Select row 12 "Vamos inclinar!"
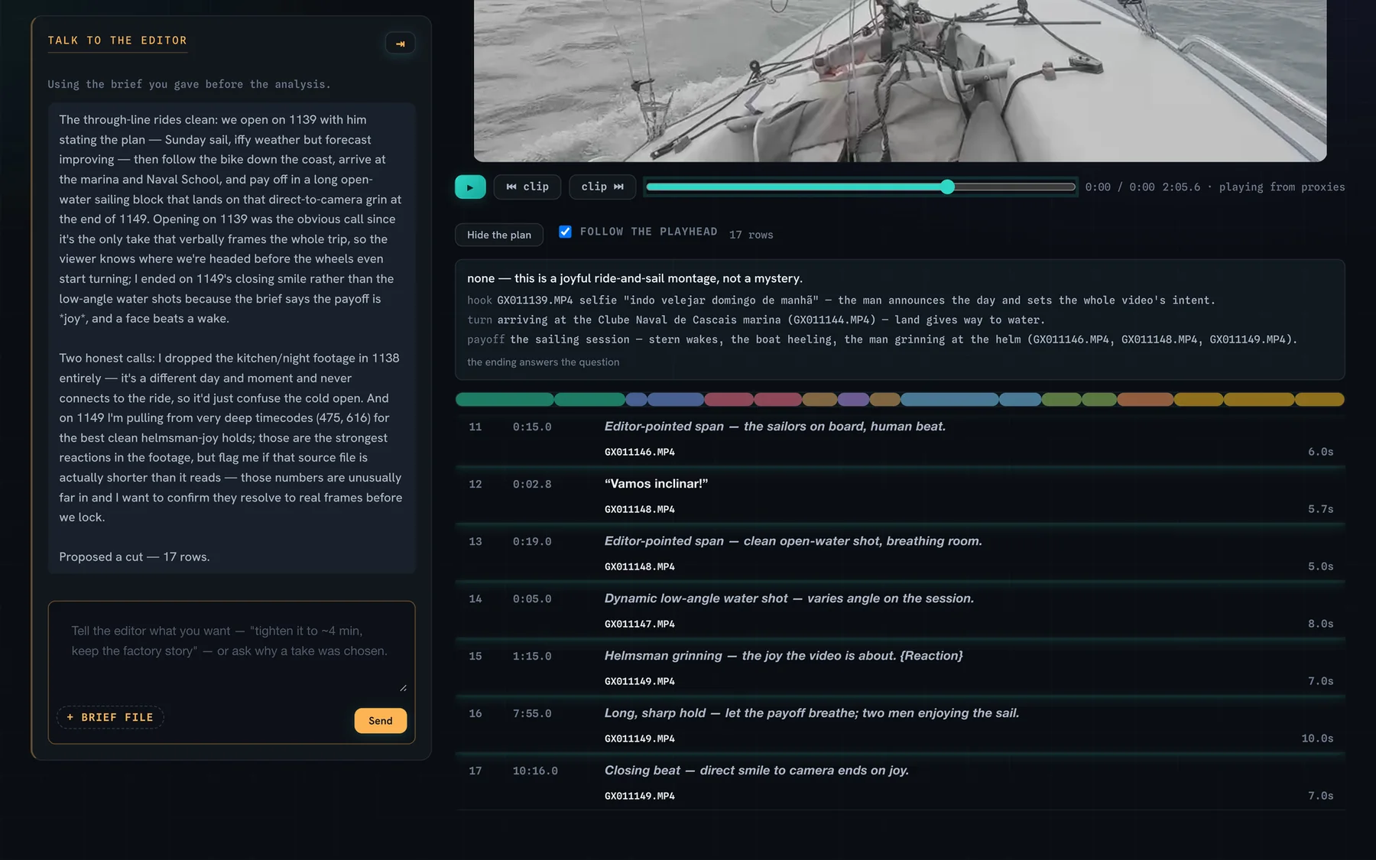1376x860 pixels. 900,495
